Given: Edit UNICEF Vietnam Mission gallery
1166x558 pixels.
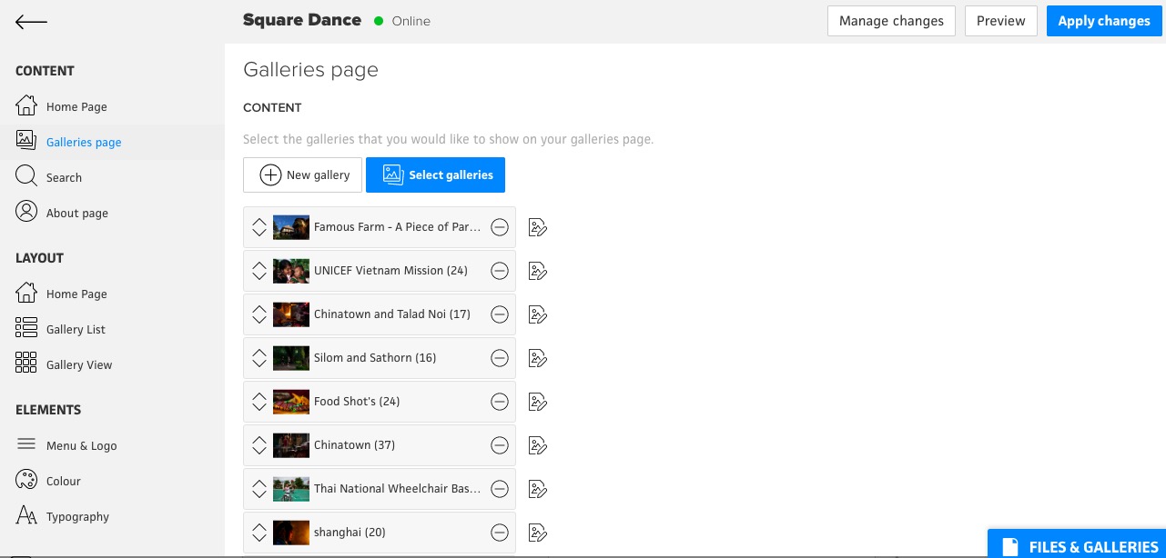Looking at the screenshot, I should click(x=538, y=271).
